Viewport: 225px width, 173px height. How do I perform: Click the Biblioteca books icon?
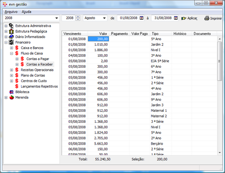(11, 92)
